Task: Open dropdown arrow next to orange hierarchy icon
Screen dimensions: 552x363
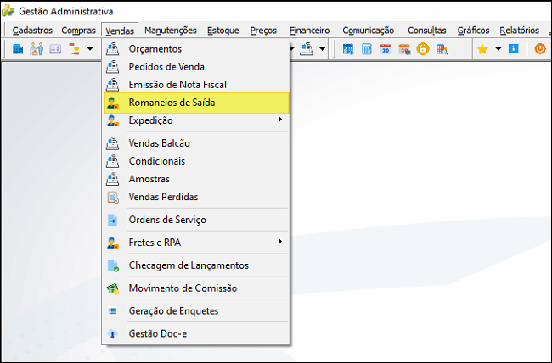Action: tap(90, 49)
